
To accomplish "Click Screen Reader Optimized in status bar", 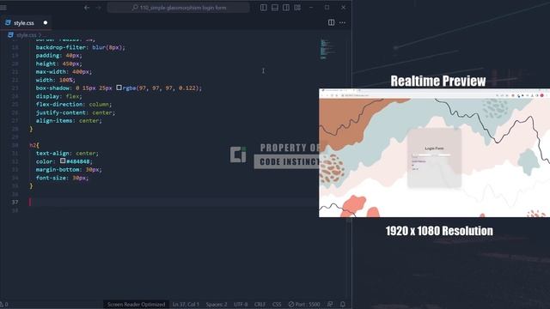I will [136, 304].
